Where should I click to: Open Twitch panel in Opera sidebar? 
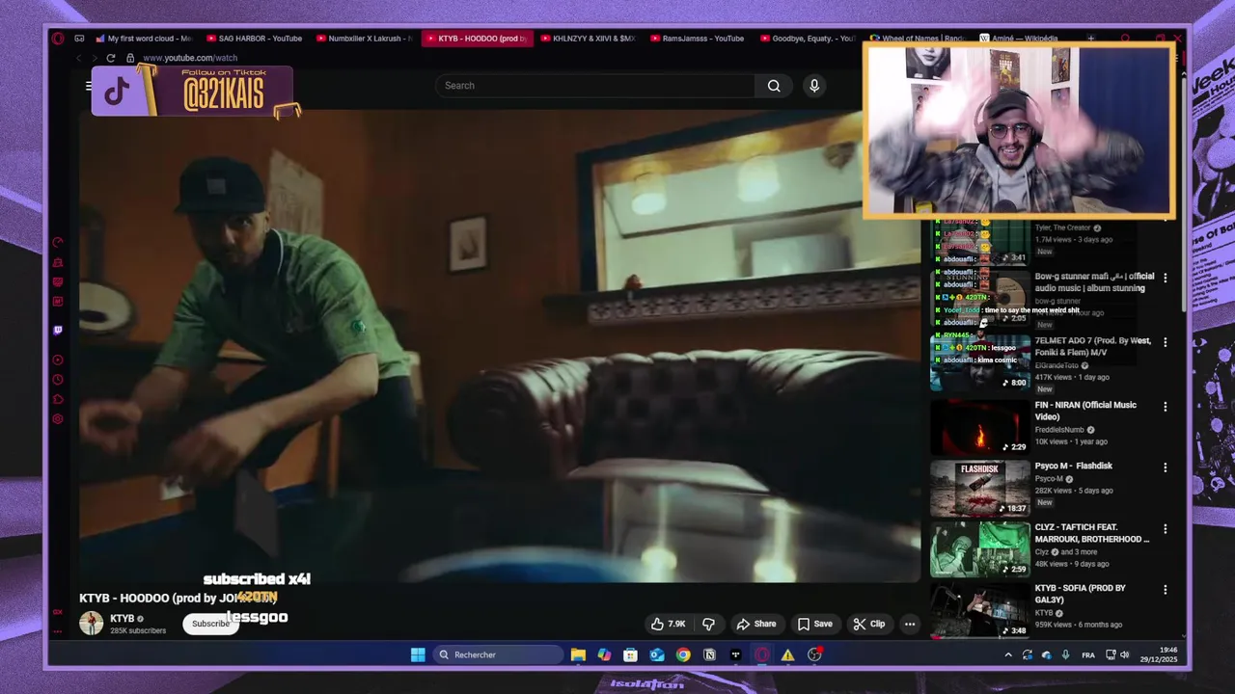[x=58, y=331]
